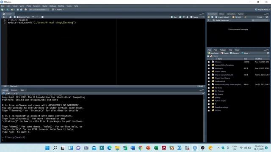Click the Load workspace icon in Environment

tap(209, 17)
